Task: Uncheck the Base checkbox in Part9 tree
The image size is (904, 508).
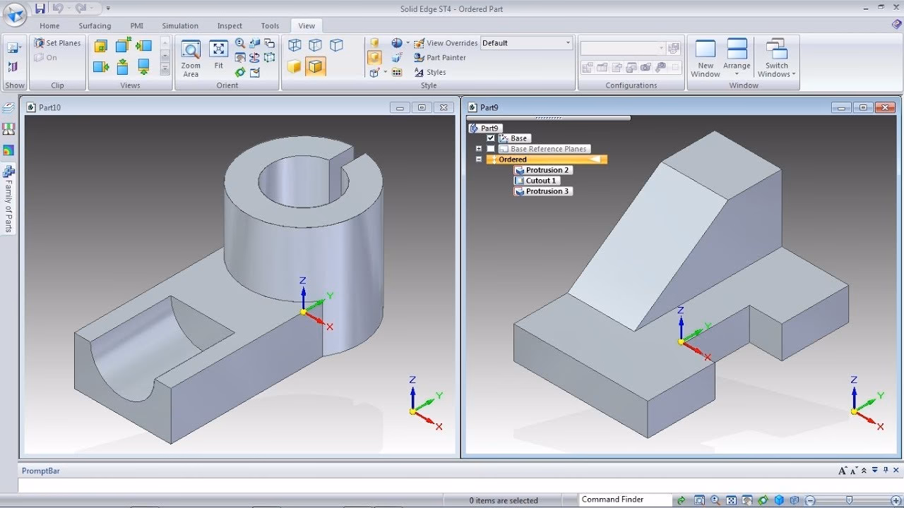Action: [x=492, y=138]
